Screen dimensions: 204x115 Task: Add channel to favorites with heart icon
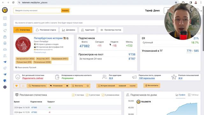(x=17, y=86)
